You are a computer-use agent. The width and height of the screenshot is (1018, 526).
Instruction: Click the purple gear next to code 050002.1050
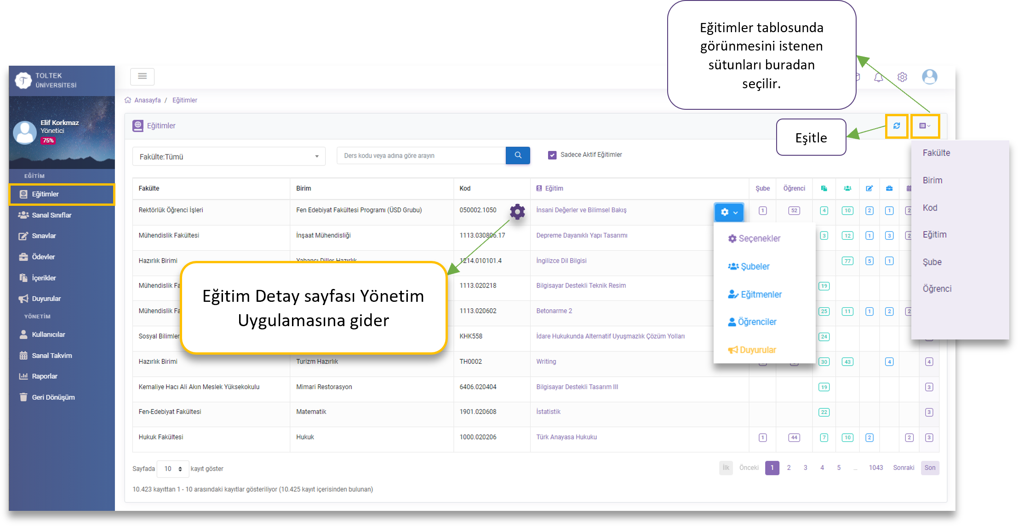point(517,211)
